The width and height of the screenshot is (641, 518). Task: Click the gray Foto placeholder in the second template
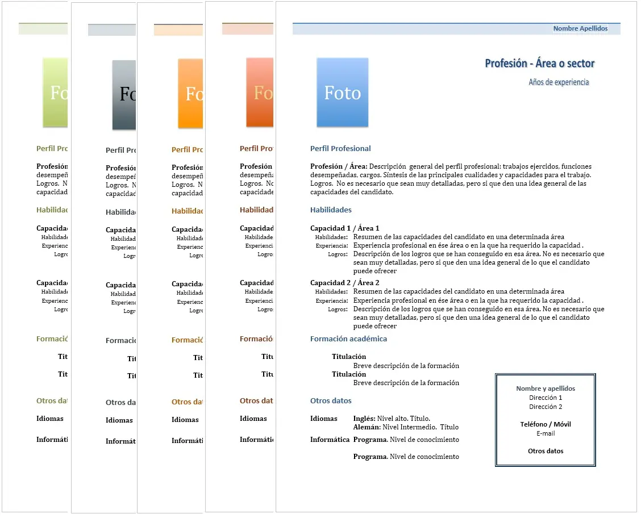(x=124, y=95)
